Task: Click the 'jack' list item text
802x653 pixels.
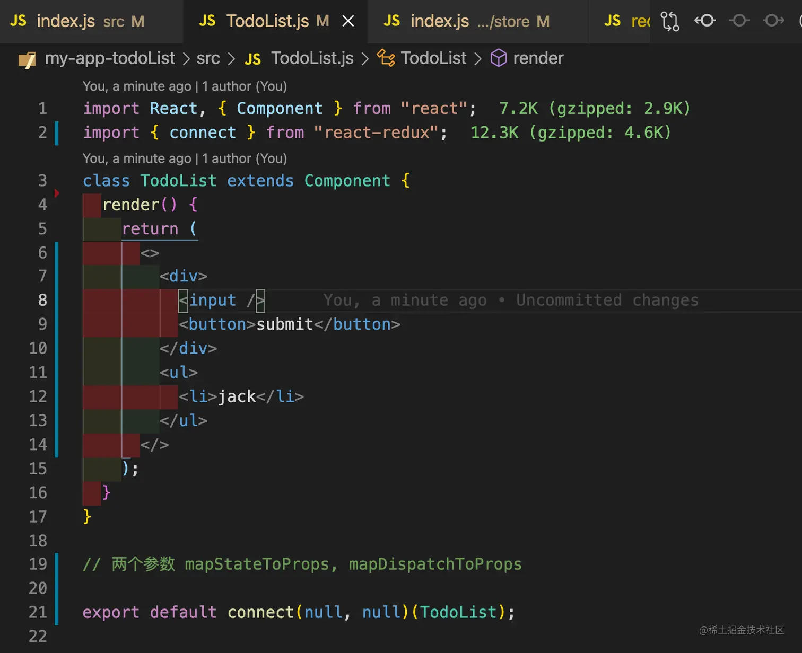Action: click(x=237, y=396)
